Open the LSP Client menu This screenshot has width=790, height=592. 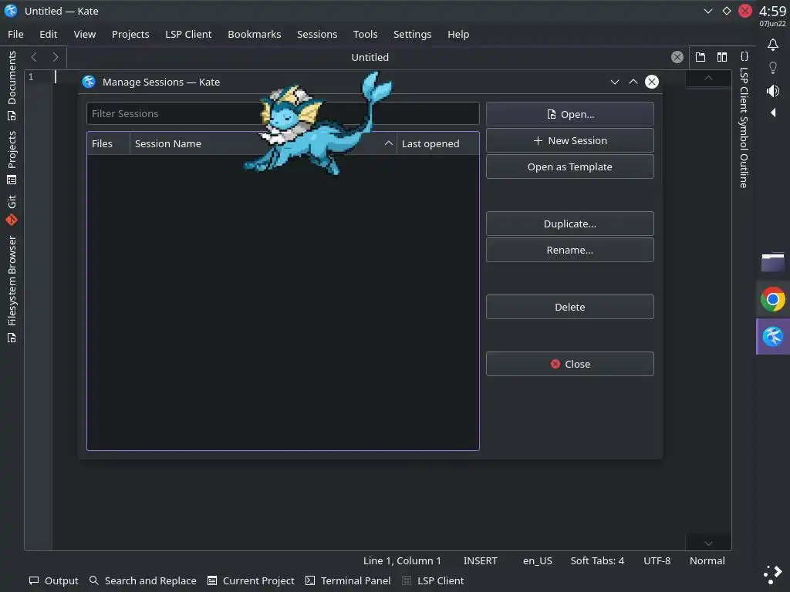(x=188, y=34)
